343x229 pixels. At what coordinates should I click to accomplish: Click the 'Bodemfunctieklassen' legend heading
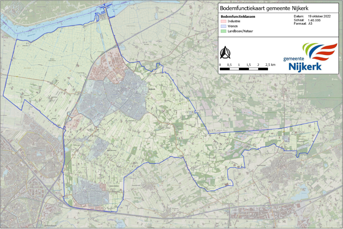238,17
